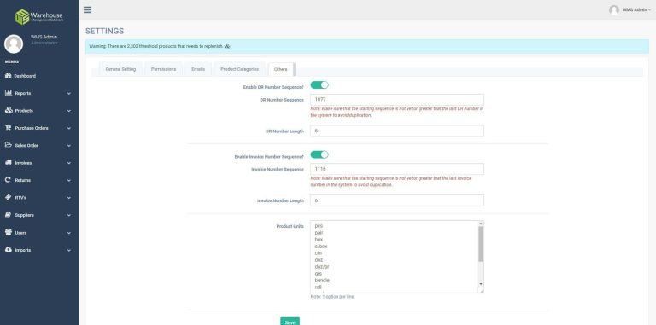Click the Users group icon
The width and height of the screenshot is (656, 325).
[x=9, y=232]
